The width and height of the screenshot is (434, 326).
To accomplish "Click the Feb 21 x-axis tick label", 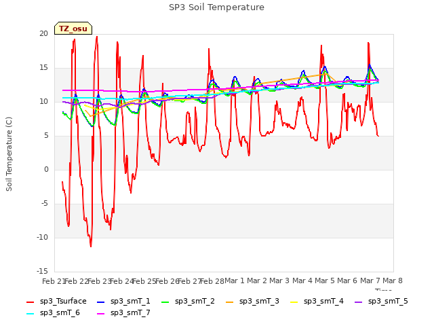I will pos(53,281).
